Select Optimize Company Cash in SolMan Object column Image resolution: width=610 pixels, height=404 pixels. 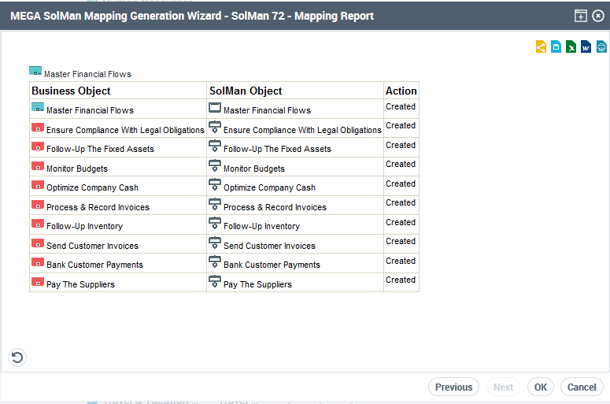269,187
